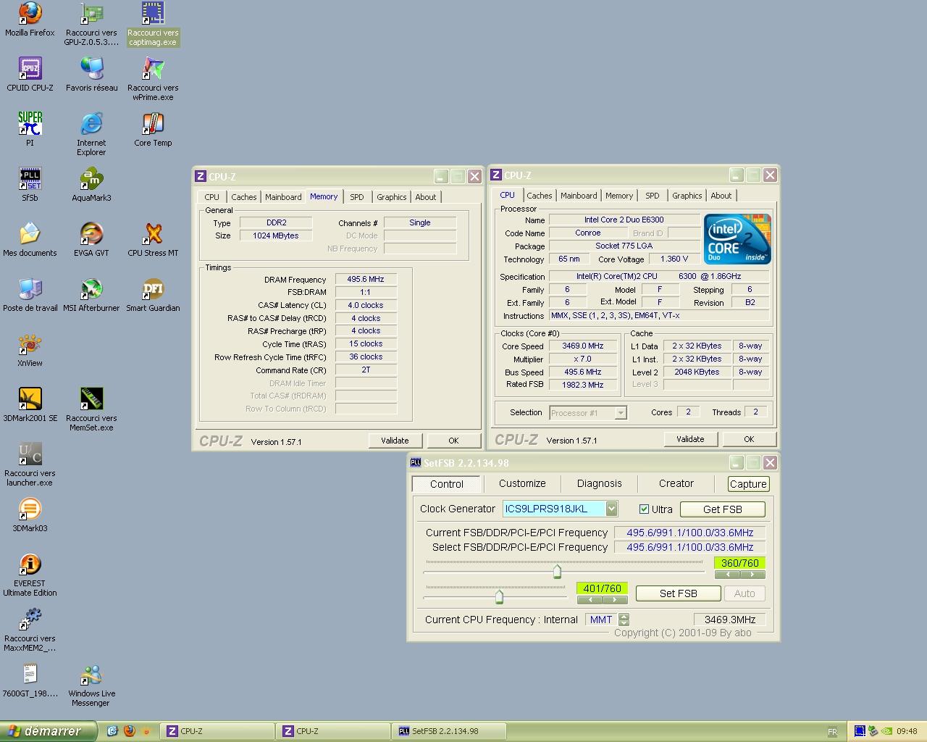The image size is (927, 742).
Task: Click Validate in memory CPU-Z window
Action: 395,441
